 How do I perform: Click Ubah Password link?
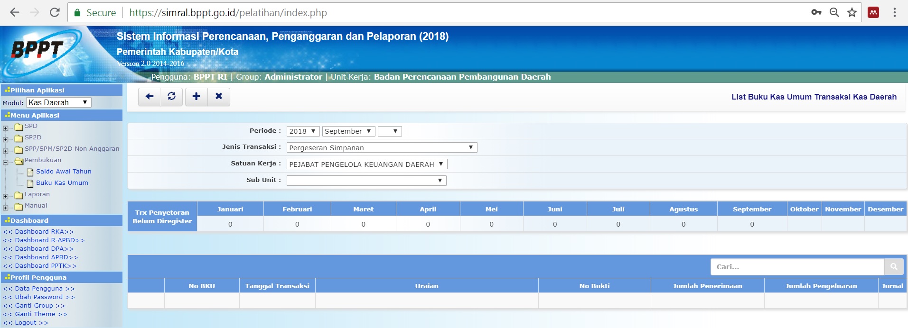39,297
